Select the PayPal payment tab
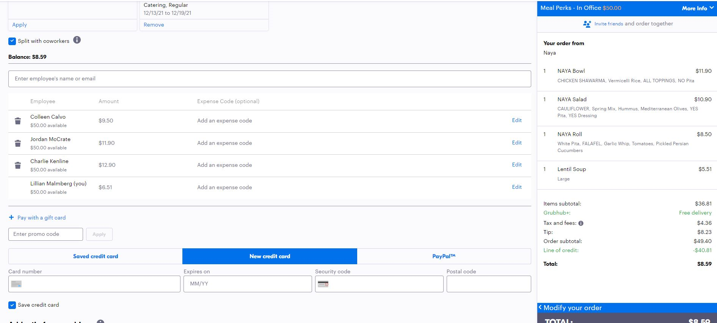Image resolution: width=717 pixels, height=323 pixels. click(444, 256)
